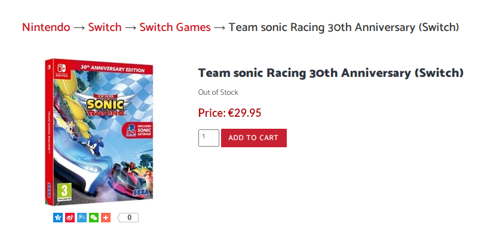Share product on Sina Weibo icon
The image size is (478, 245).
pos(70,218)
